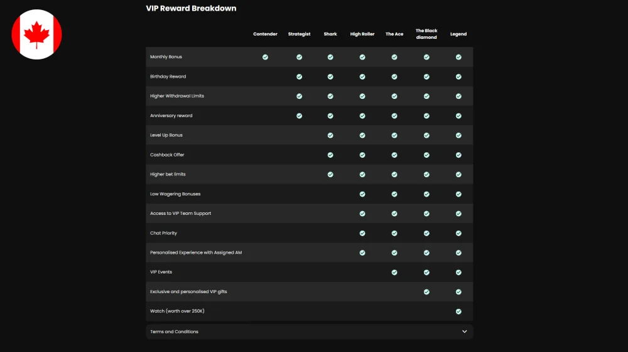Click the High Roller column header

362,34
